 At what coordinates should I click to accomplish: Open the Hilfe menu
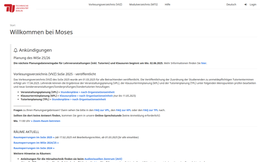[167, 4]
